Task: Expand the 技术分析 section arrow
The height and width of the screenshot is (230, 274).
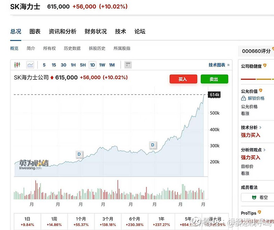Action: [261, 128]
